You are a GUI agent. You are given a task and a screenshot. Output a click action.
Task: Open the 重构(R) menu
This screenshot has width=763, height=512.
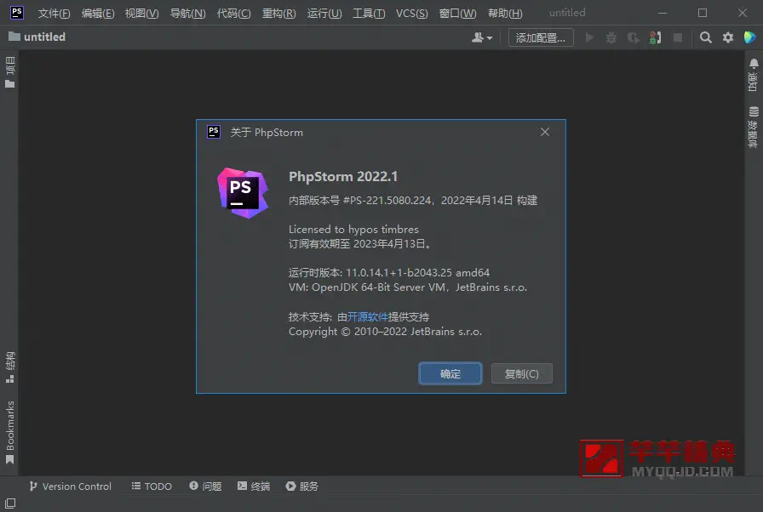click(278, 13)
